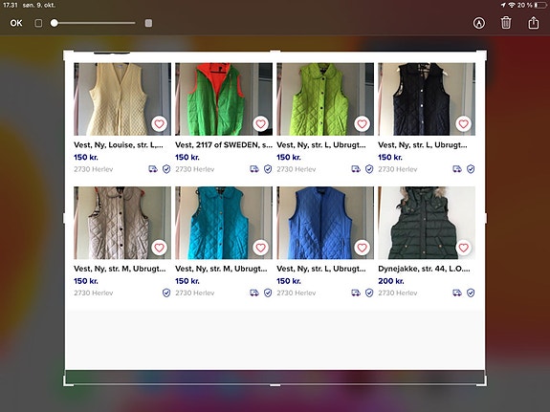Favorite the green Dynejakke listing

[x=463, y=248]
